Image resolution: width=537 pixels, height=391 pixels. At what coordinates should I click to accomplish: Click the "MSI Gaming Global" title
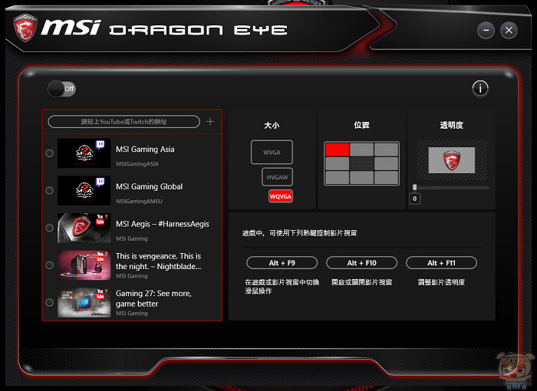[150, 186]
